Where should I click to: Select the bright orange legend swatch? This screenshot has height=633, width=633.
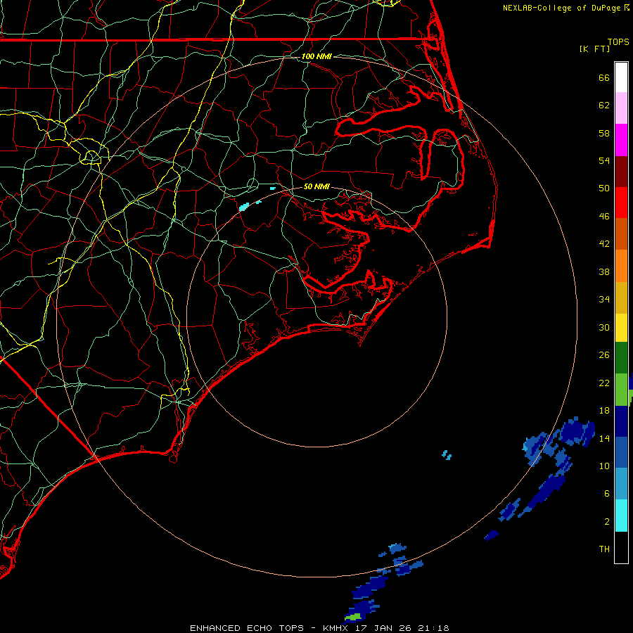coord(621,266)
